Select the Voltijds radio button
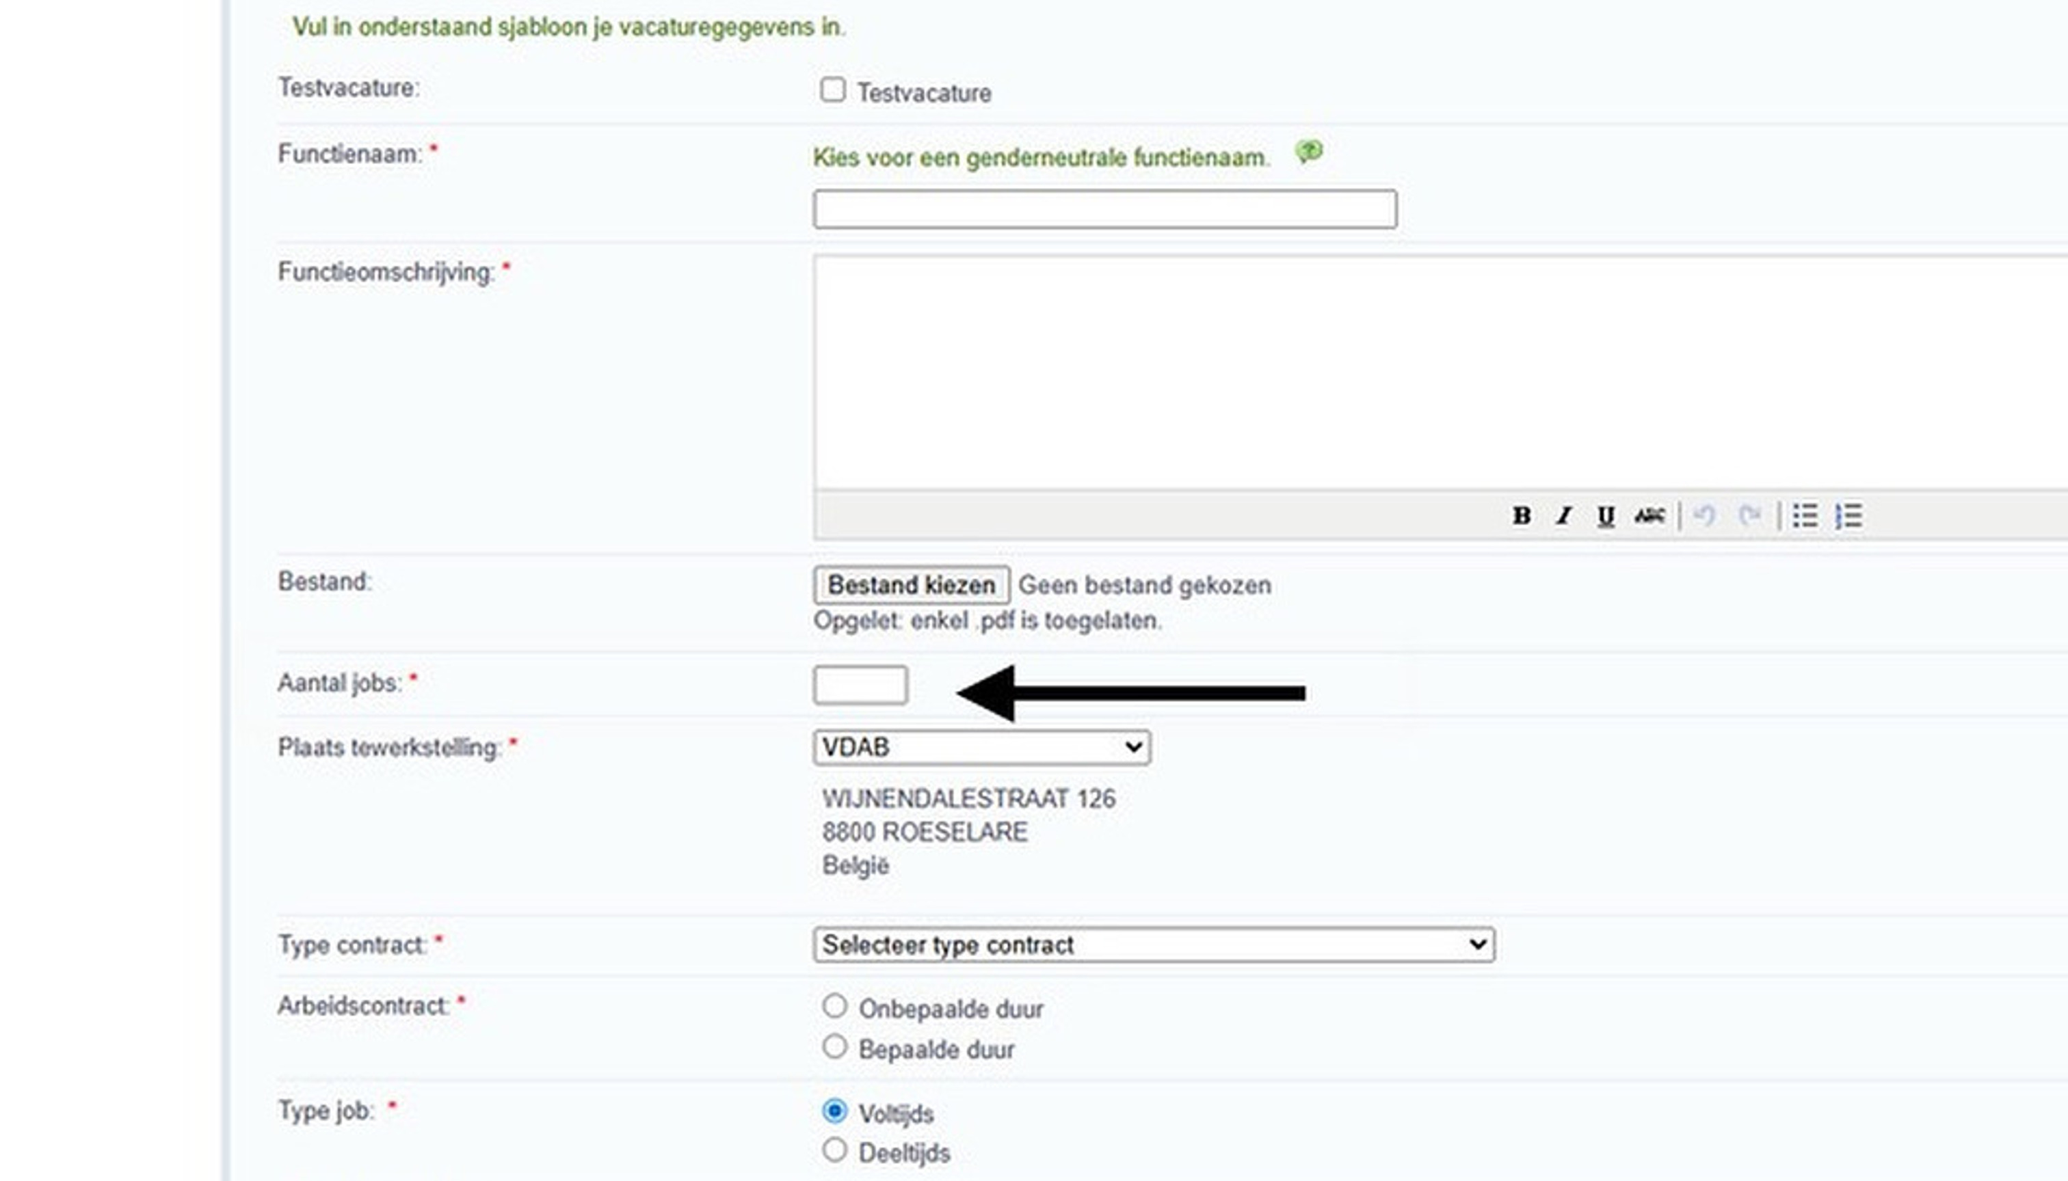This screenshot has width=2068, height=1181. [x=834, y=1111]
